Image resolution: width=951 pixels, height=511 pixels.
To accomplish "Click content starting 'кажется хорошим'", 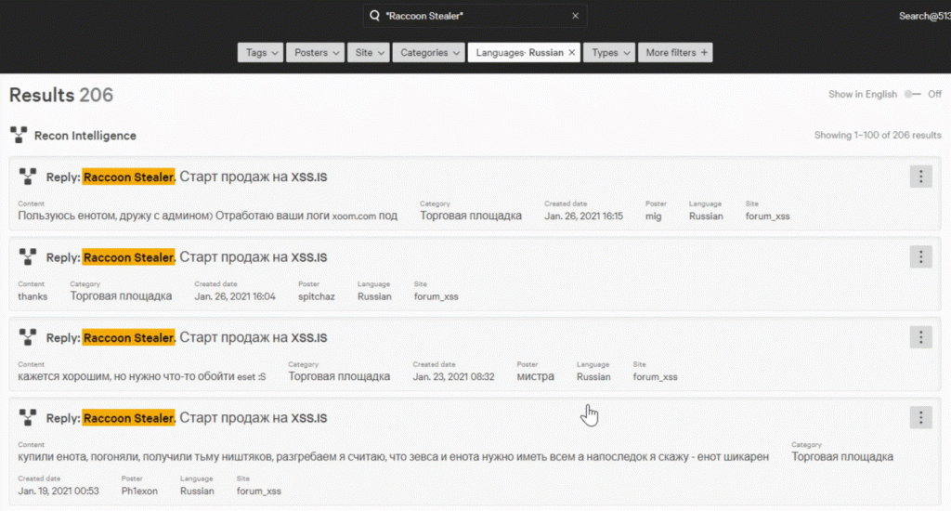I will [141, 376].
